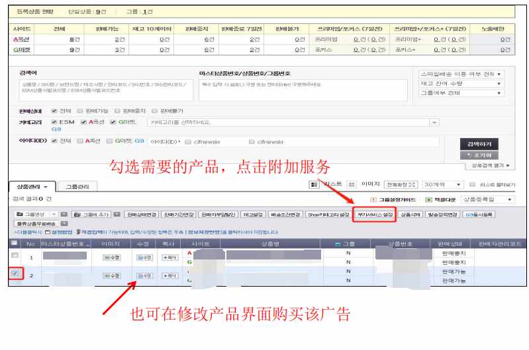Check the 판매중지 status filter checkbox

coord(117,111)
